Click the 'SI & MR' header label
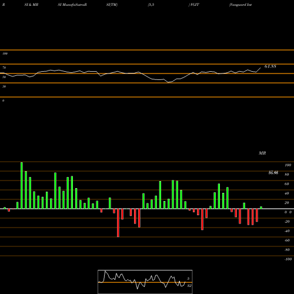This screenshot has height=294, width=294. [x=31, y=5]
